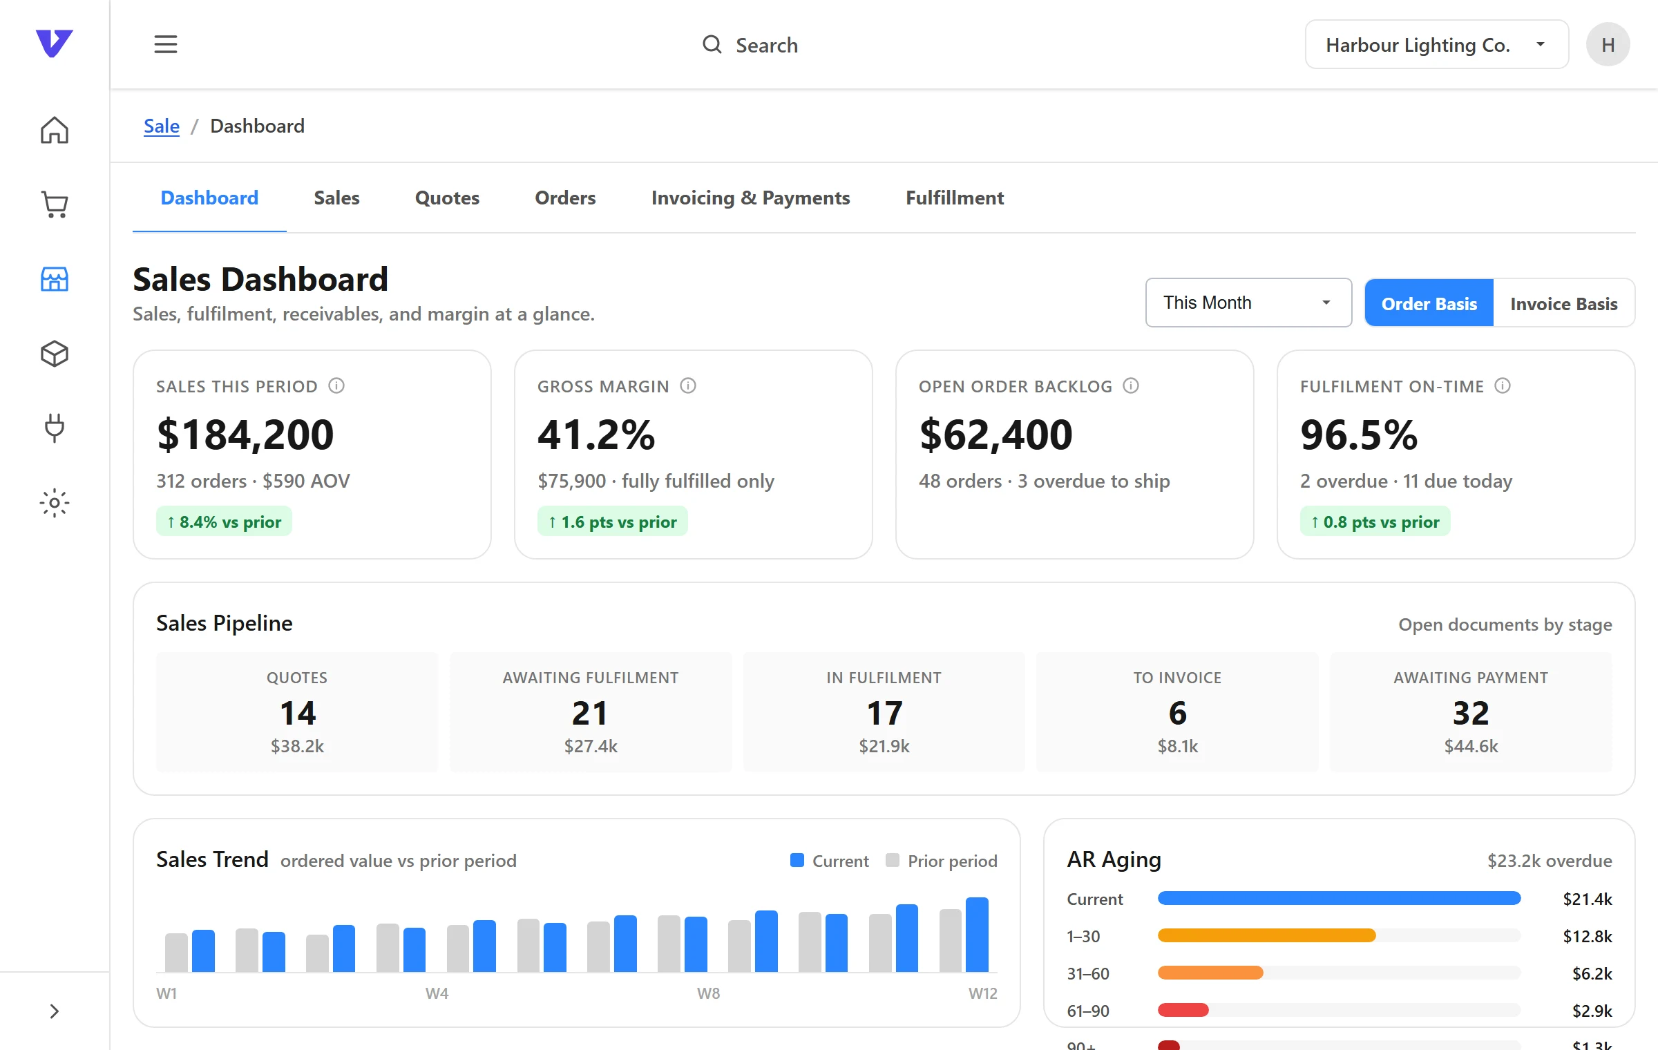Open the shopping cart sidebar icon
1658x1050 pixels.
pyautogui.click(x=54, y=204)
